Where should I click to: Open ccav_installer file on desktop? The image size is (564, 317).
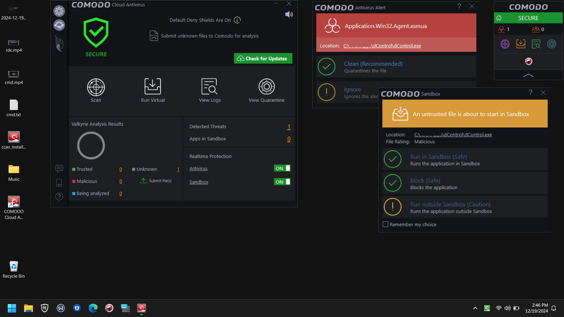coord(14,140)
